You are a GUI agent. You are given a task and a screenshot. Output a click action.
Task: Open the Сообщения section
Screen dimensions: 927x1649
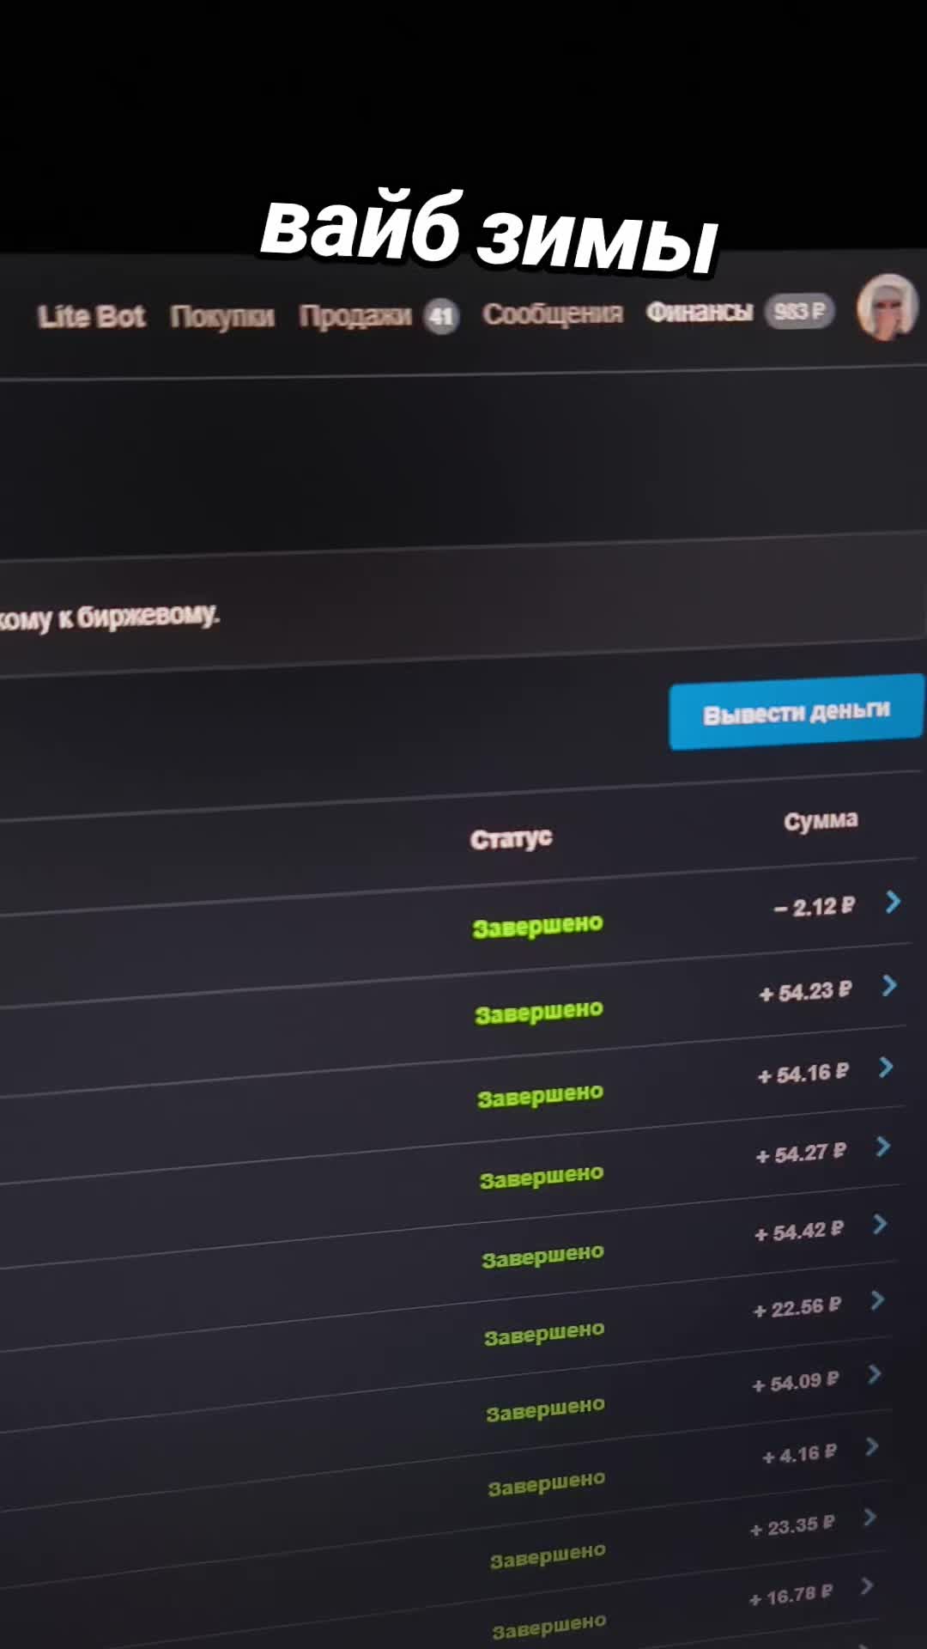[552, 314]
